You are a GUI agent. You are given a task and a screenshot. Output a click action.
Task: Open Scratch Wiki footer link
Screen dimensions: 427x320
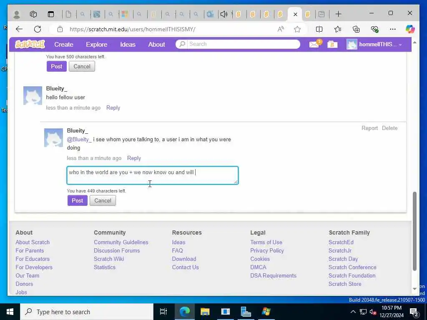tap(109, 259)
